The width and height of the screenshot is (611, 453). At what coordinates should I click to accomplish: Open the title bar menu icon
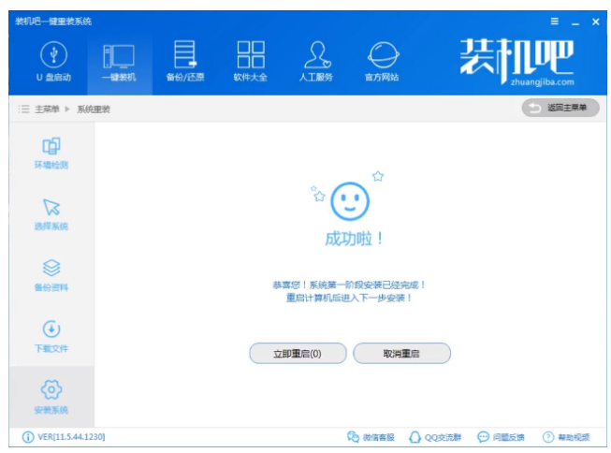(554, 21)
